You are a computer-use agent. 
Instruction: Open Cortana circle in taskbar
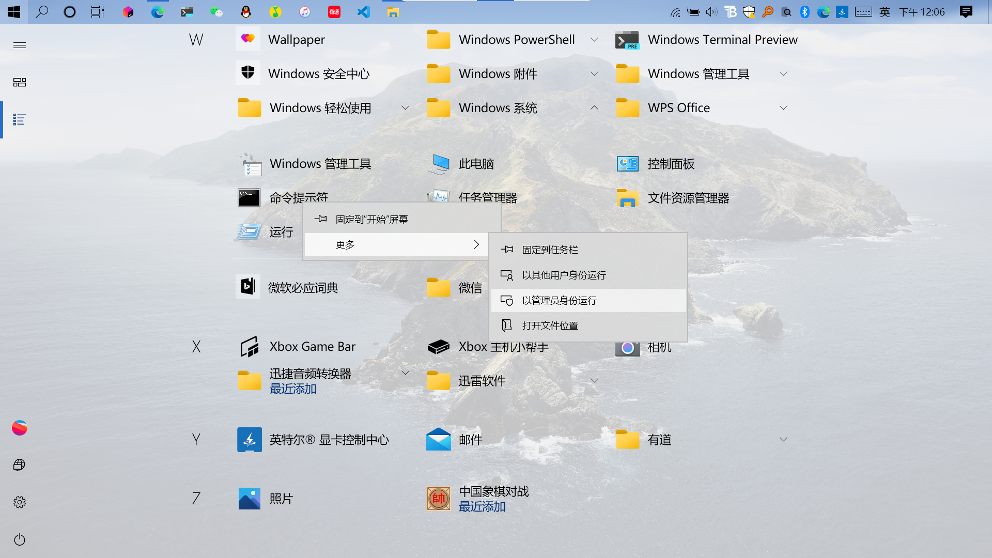click(69, 12)
